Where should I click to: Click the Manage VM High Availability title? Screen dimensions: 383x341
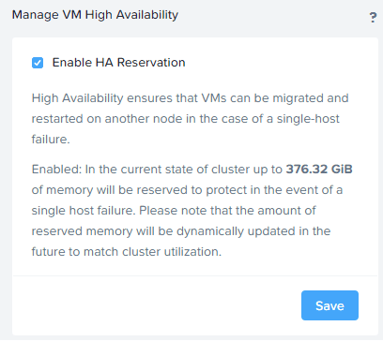tap(95, 15)
